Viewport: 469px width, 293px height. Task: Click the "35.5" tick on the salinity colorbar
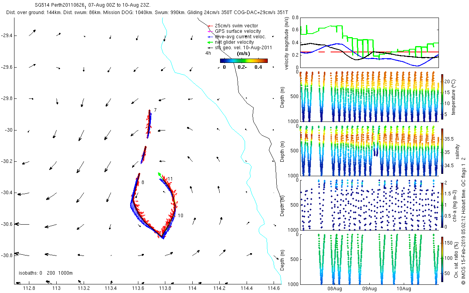[x=450, y=139]
